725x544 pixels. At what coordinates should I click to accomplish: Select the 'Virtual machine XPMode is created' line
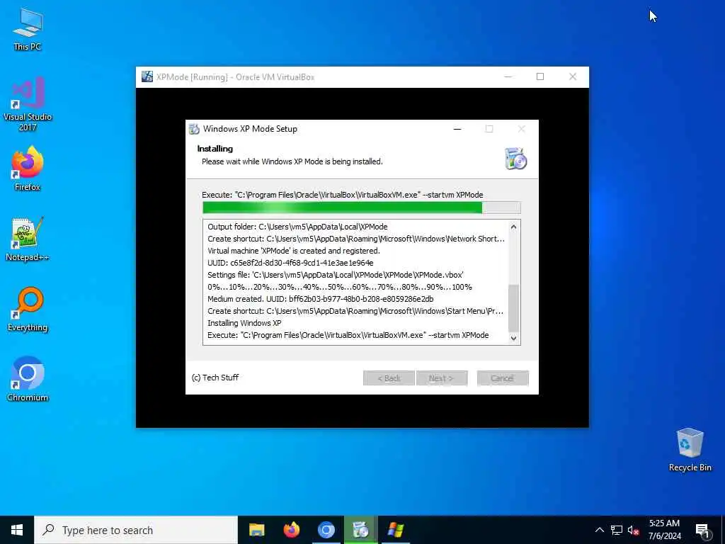pyautogui.click(x=294, y=251)
